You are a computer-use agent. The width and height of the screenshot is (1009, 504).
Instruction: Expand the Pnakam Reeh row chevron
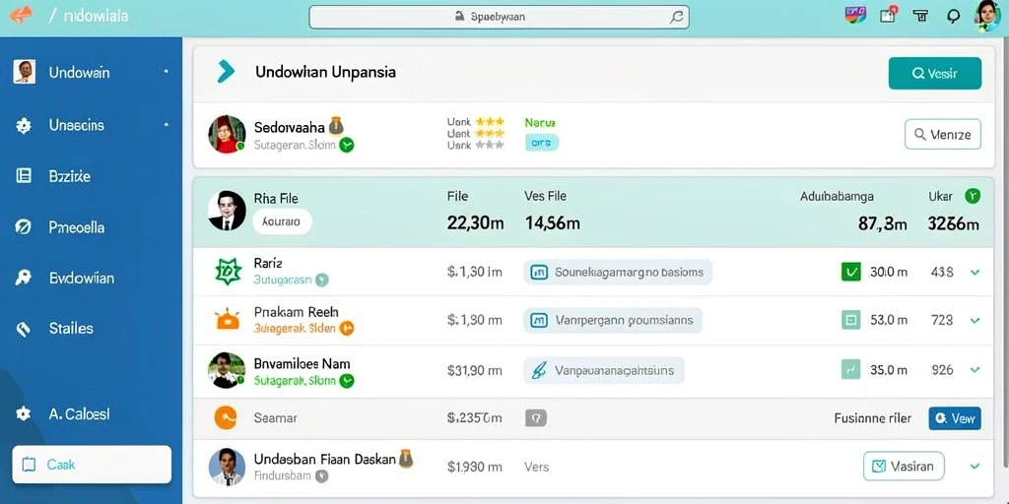(x=975, y=320)
